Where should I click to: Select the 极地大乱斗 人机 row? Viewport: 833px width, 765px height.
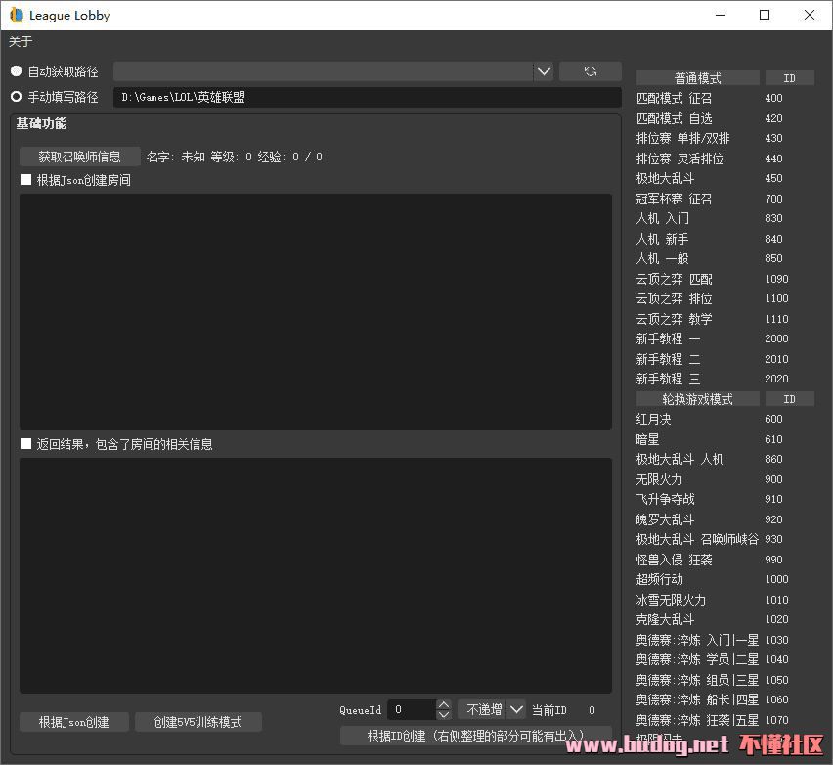(x=680, y=460)
